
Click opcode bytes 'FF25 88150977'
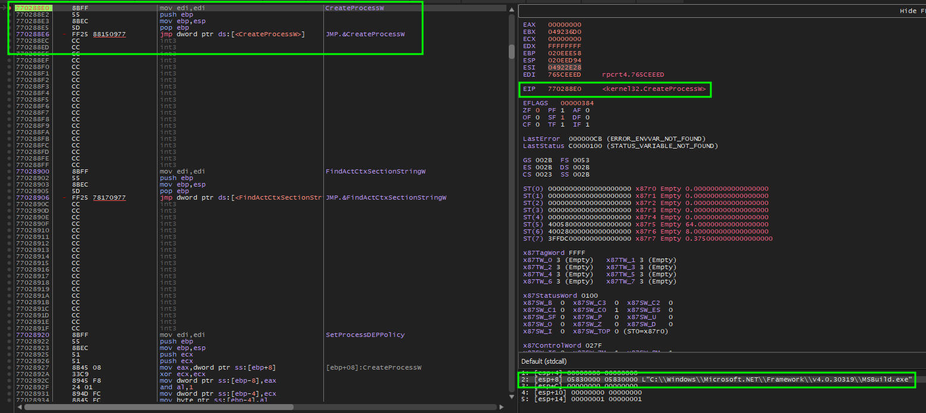click(99, 34)
